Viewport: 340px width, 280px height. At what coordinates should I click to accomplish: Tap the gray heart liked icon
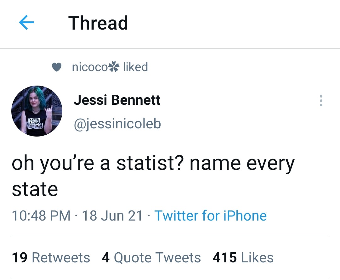pyautogui.click(x=57, y=67)
